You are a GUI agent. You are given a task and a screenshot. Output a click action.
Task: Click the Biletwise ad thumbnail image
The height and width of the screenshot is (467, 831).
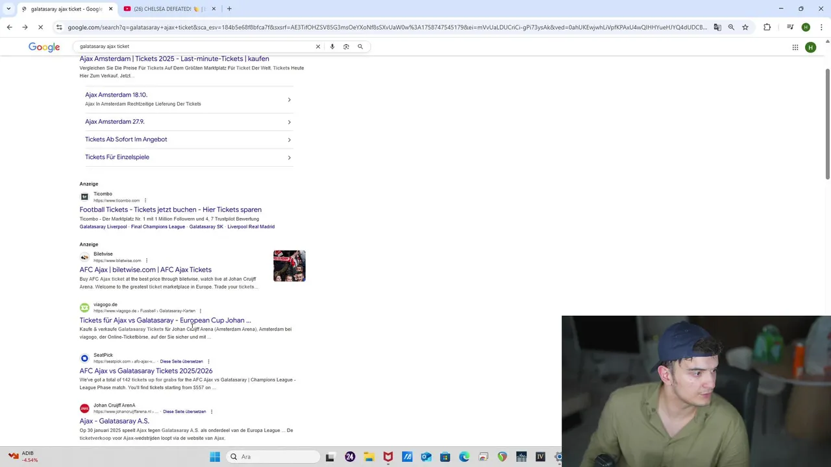pos(290,266)
